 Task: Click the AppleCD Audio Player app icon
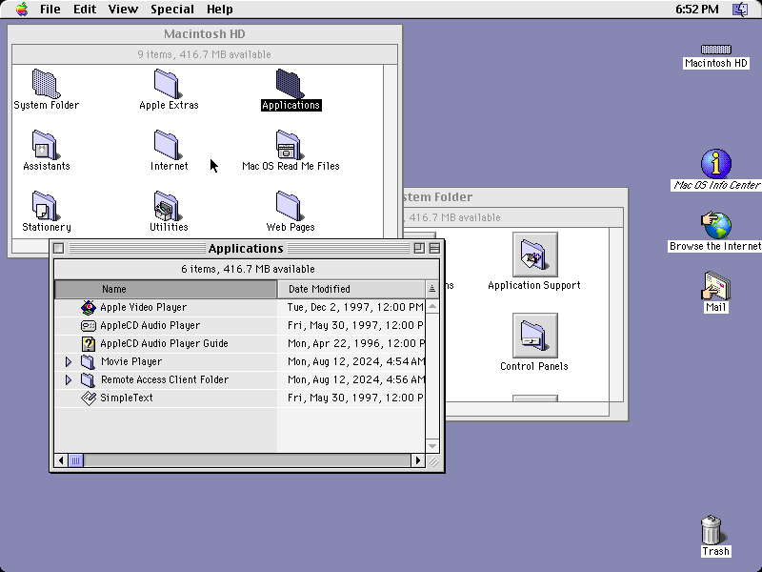tap(89, 325)
